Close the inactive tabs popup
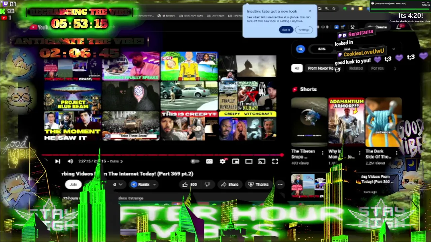The image size is (431, 242). pyautogui.click(x=310, y=11)
